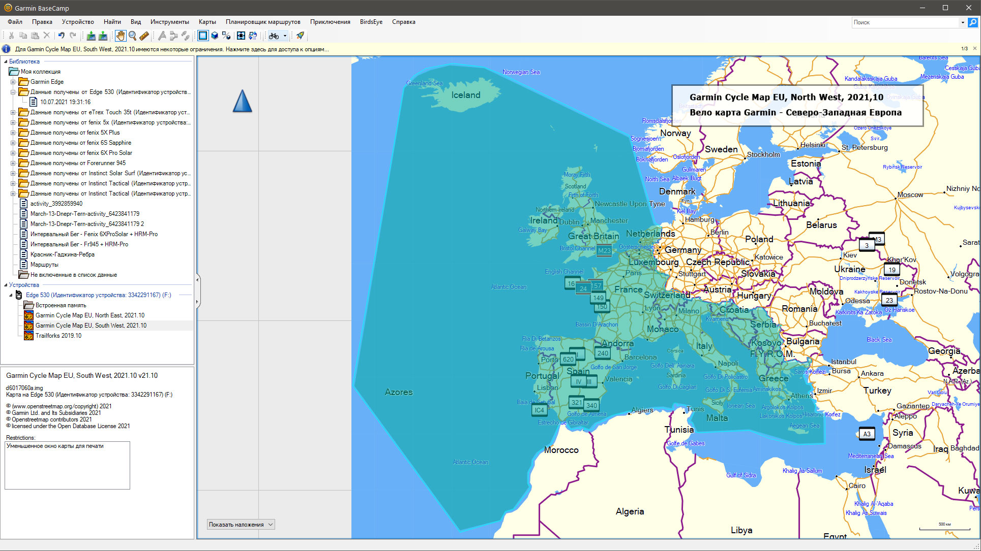The image size is (981, 551).
Task: Open the bicycle activity profile dropdown
Action: coord(285,36)
